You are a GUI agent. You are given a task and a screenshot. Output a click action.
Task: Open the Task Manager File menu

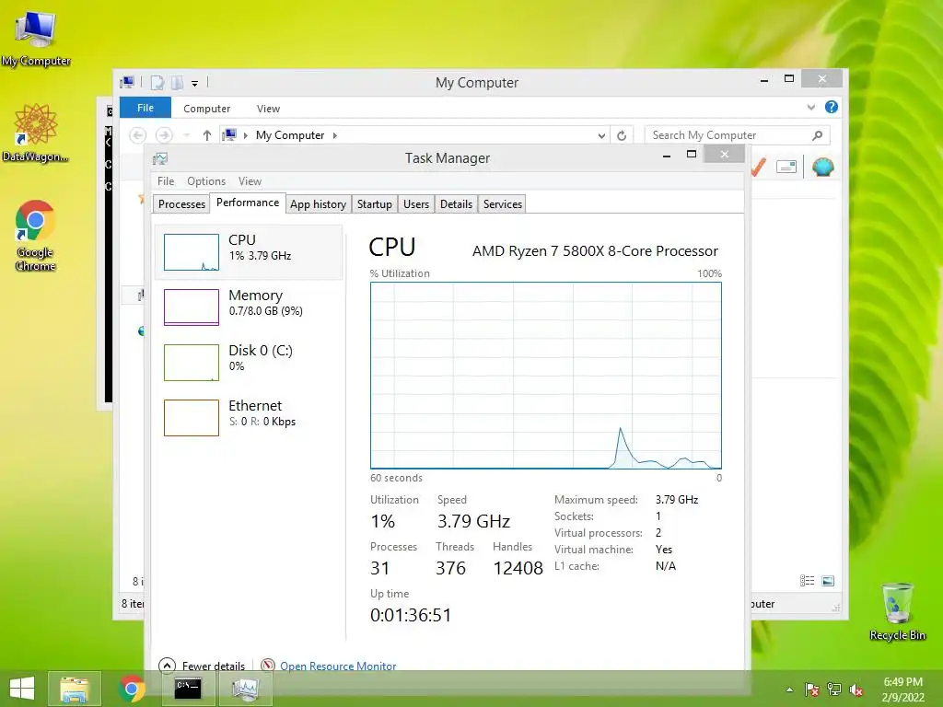[x=166, y=181]
